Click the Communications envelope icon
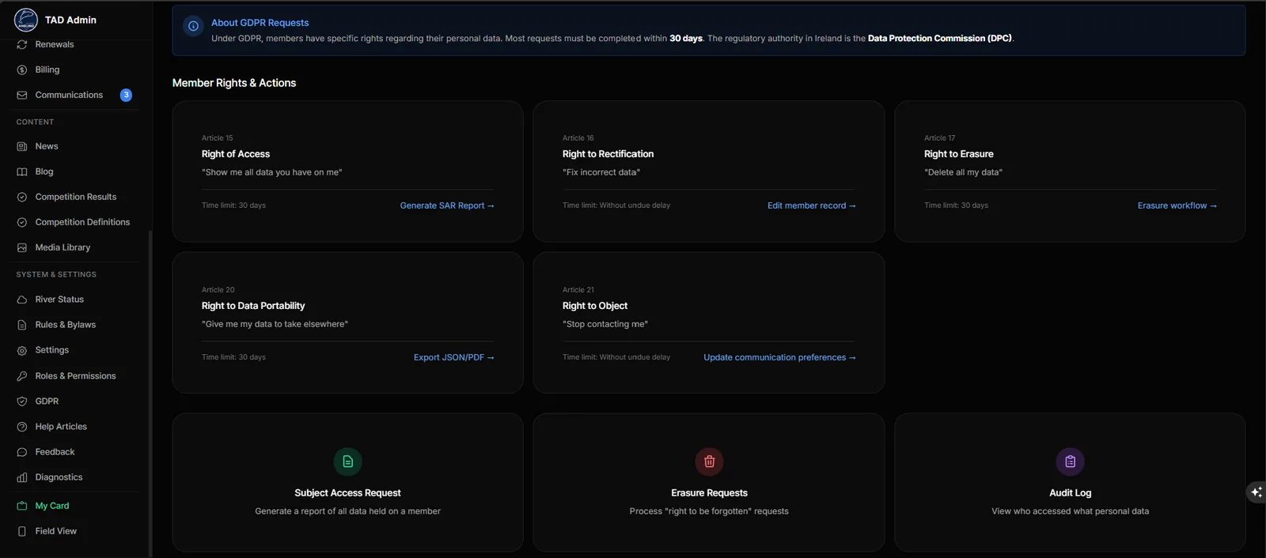Screen dimensions: 1266x558 (22, 95)
